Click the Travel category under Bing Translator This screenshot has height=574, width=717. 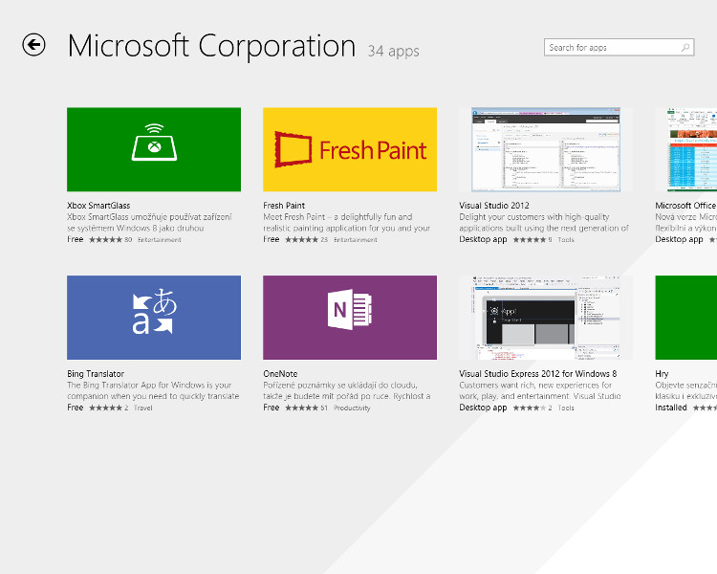142,408
